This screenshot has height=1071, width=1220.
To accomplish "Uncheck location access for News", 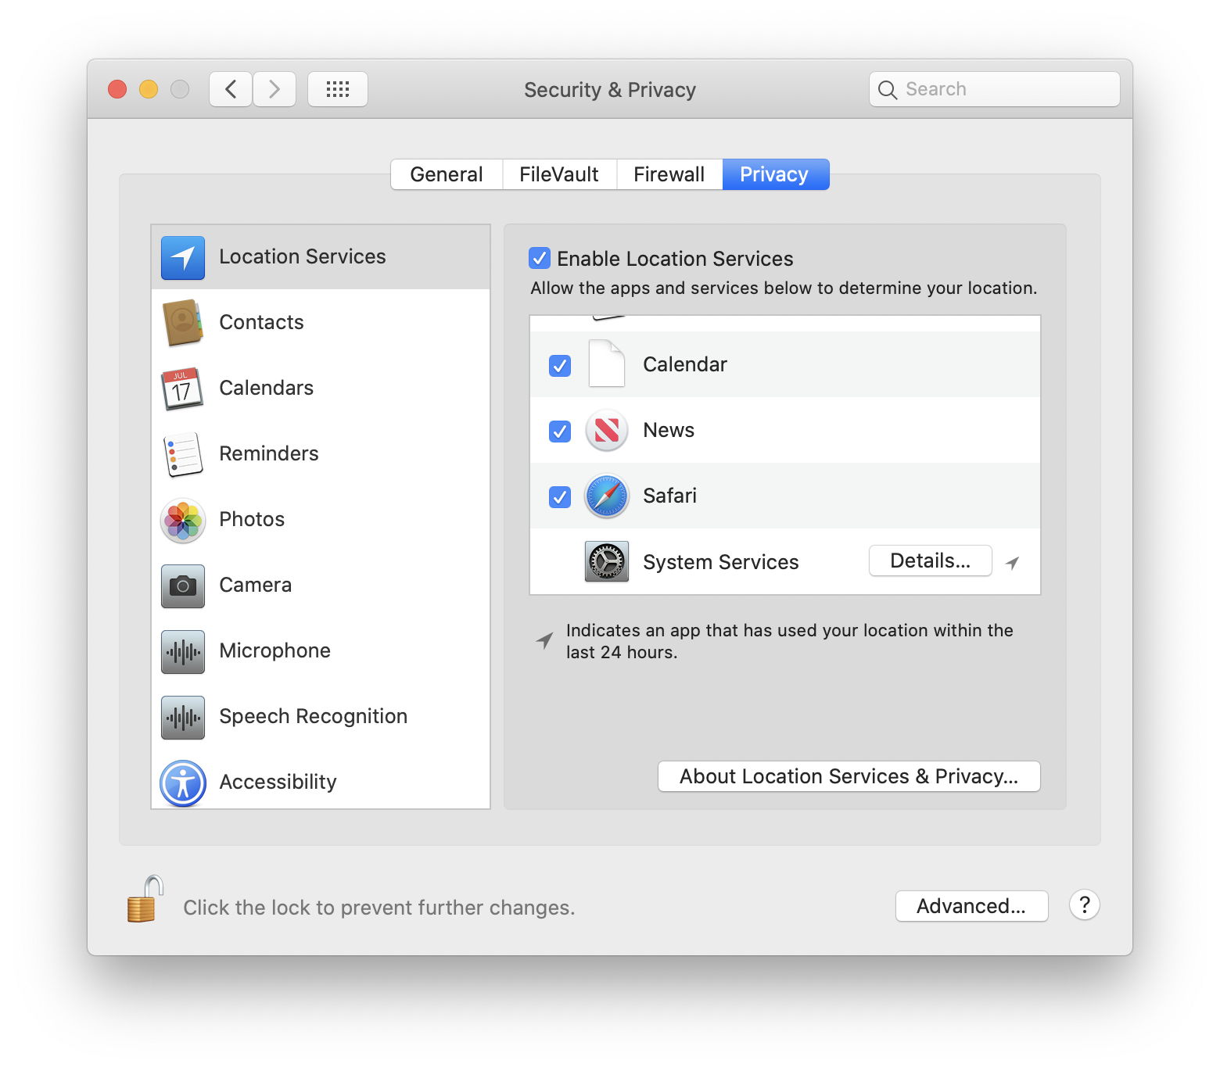I will [560, 431].
